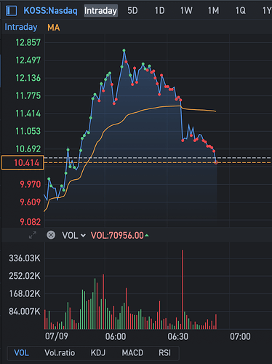Select the VOL indicator tab at bottom
272x364 pixels.
(x=21, y=353)
